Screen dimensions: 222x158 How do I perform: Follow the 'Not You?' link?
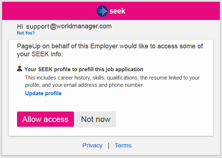click(26, 33)
